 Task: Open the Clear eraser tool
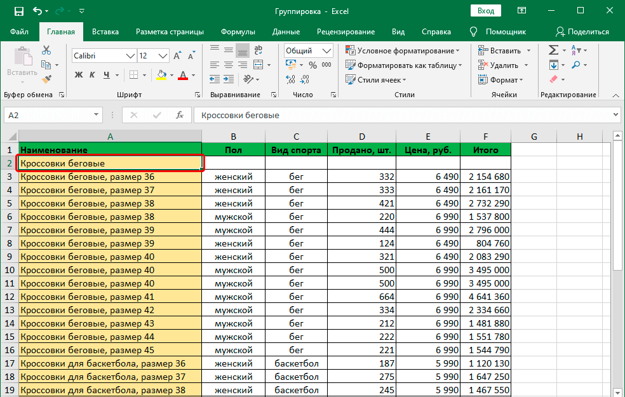click(554, 79)
